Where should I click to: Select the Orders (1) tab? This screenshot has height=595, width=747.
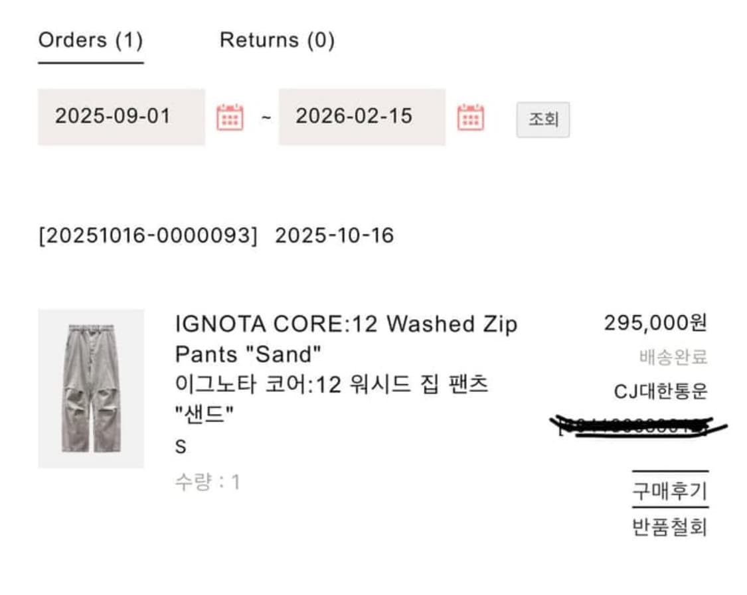tap(90, 40)
